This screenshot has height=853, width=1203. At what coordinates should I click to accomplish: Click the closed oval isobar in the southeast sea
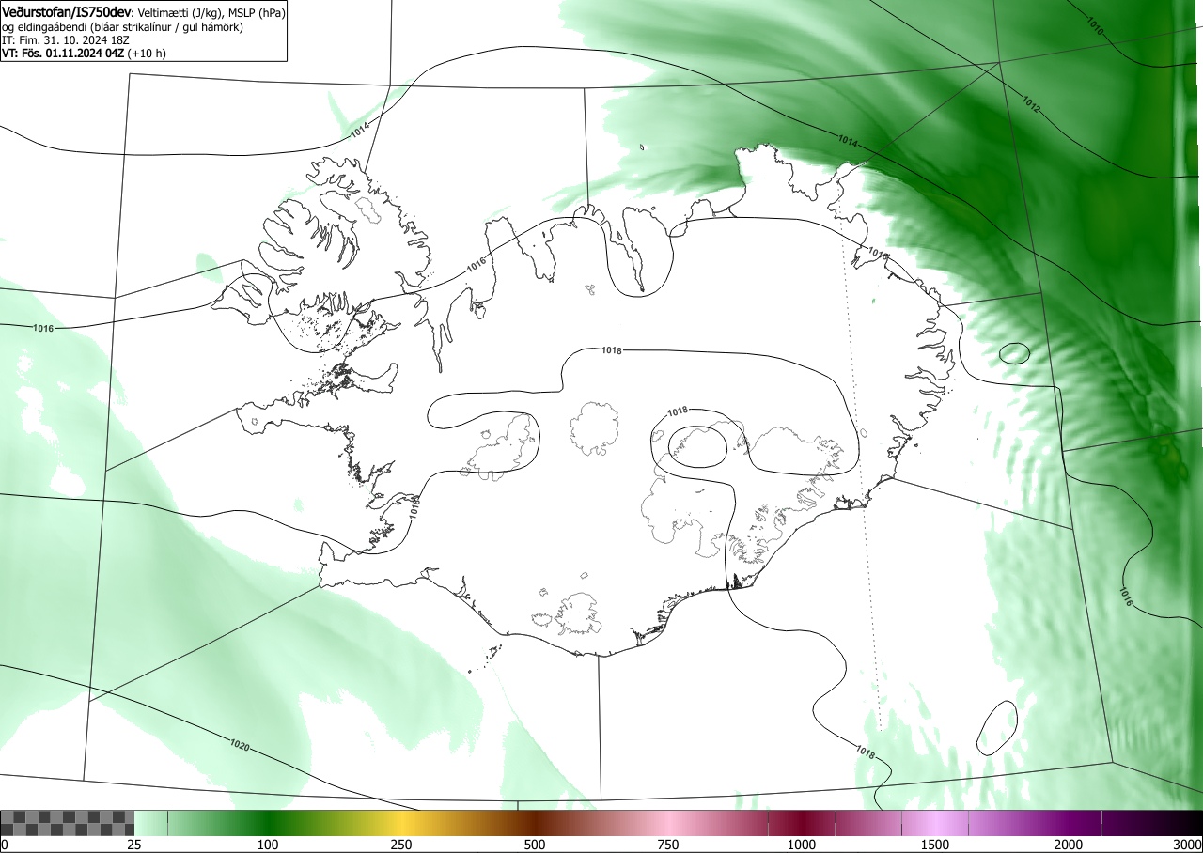pyautogui.click(x=997, y=728)
